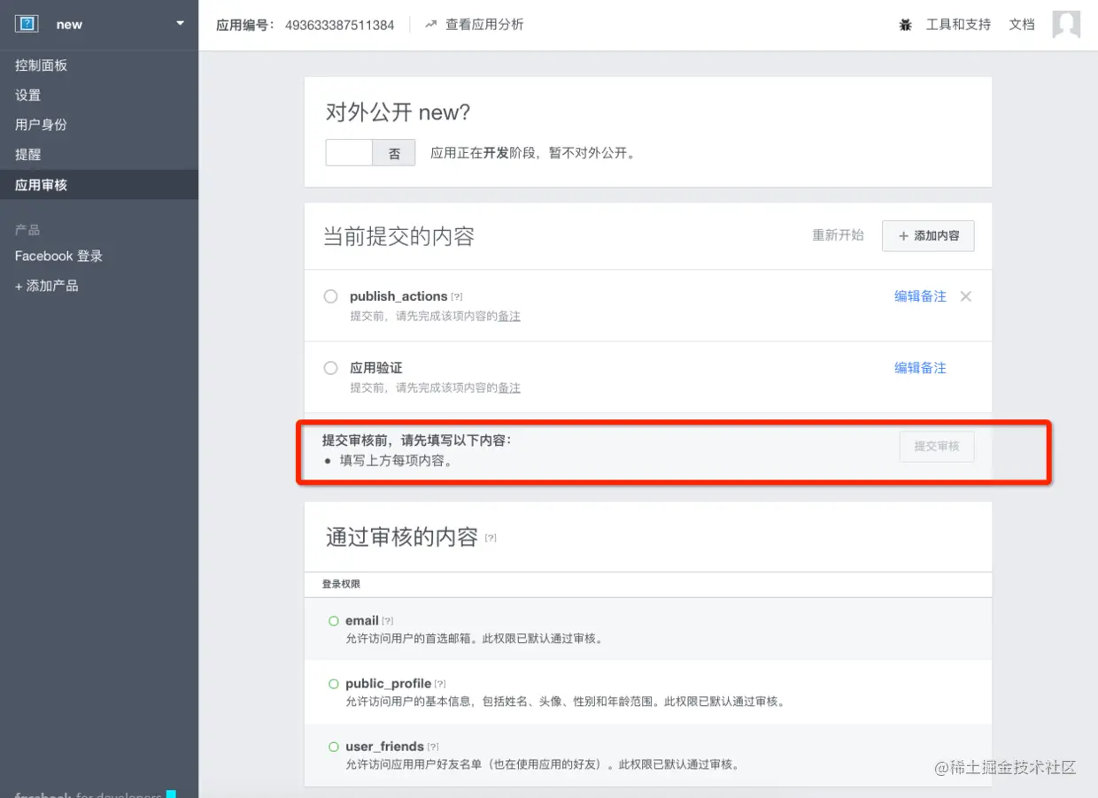Click the app icon next to new
Image resolution: width=1098 pixels, height=798 pixels.
click(27, 24)
